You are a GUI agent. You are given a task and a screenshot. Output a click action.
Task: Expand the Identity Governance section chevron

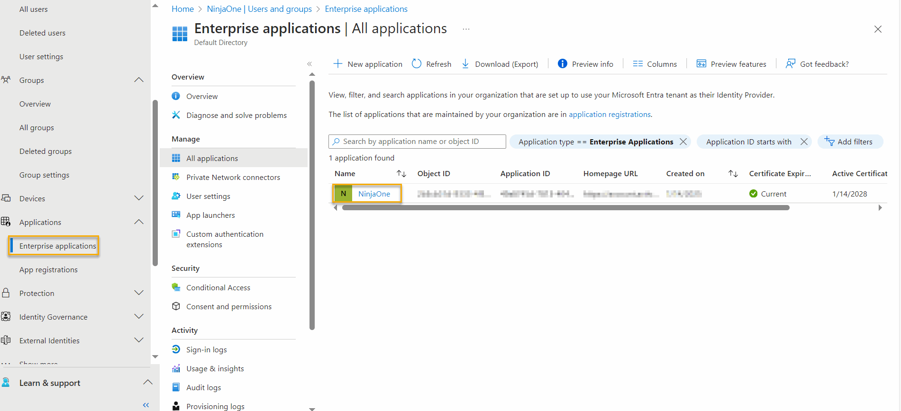(138, 317)
